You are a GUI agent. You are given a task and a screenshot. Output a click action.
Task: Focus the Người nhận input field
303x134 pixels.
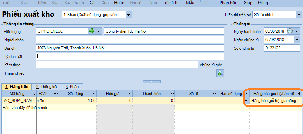pyautogui.click(x=130, y=40)
